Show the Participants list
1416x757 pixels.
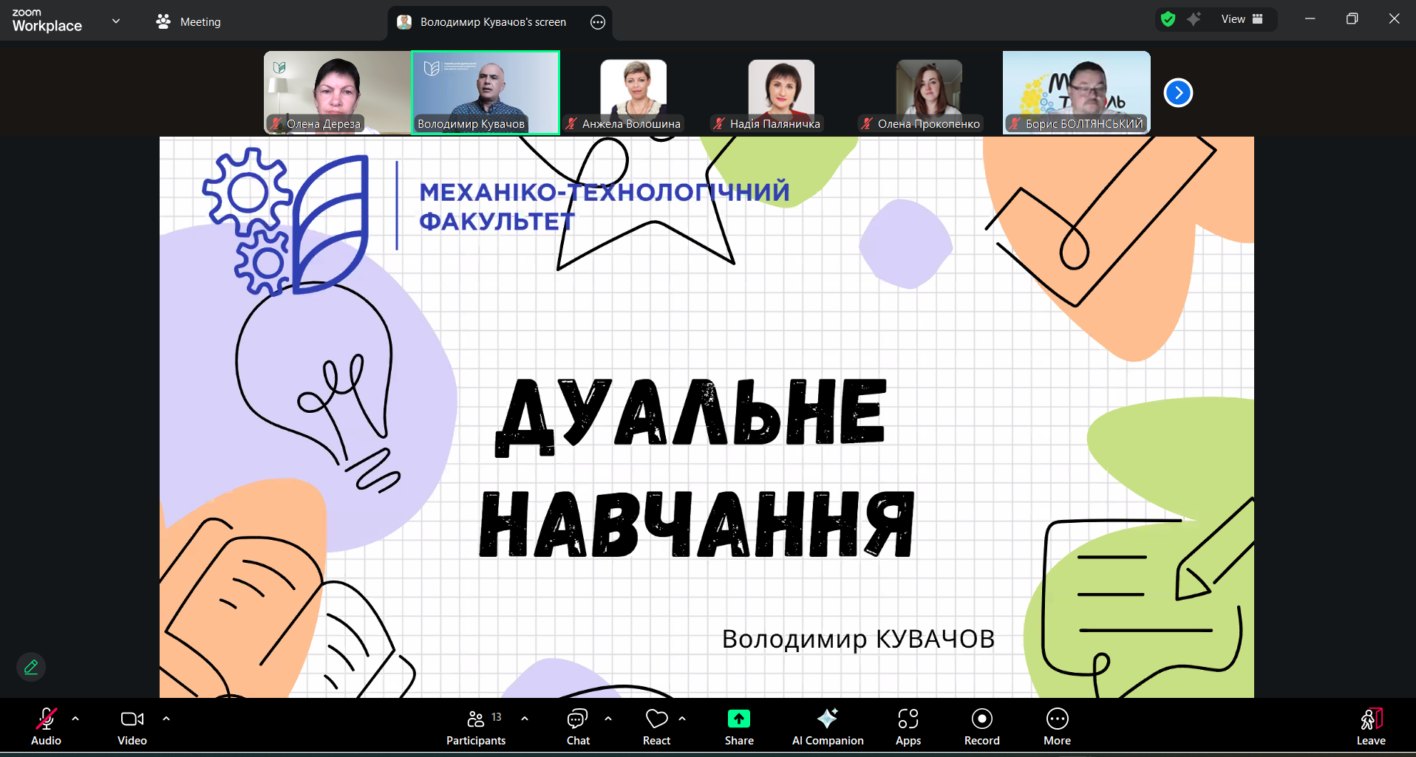476,727
